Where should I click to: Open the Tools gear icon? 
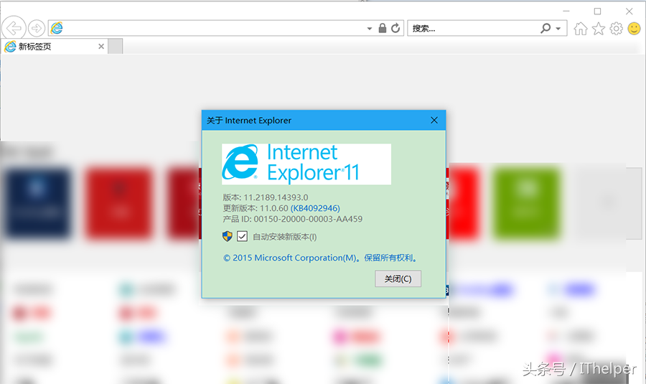tap(616, 28)
